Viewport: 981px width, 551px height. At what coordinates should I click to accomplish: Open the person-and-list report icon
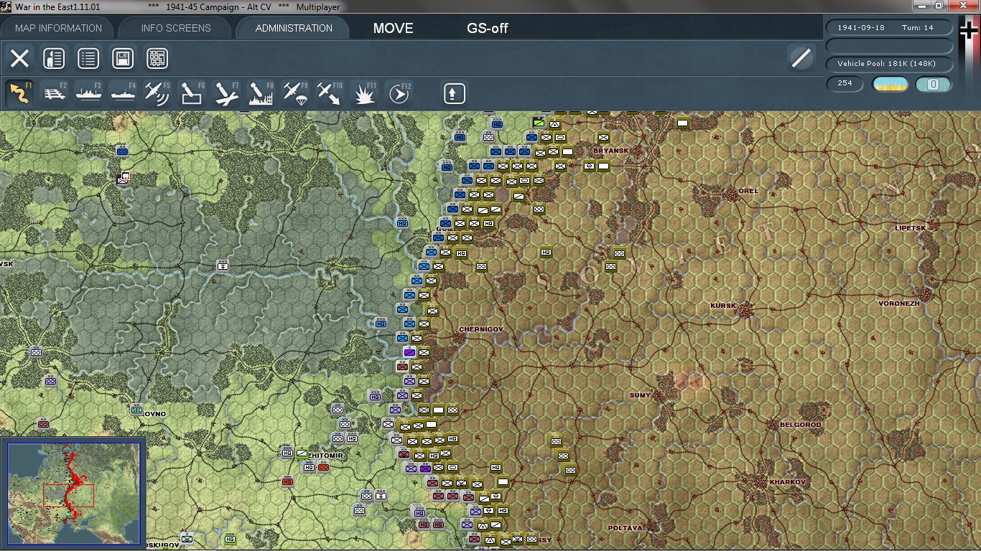click(x=54, y=58)
